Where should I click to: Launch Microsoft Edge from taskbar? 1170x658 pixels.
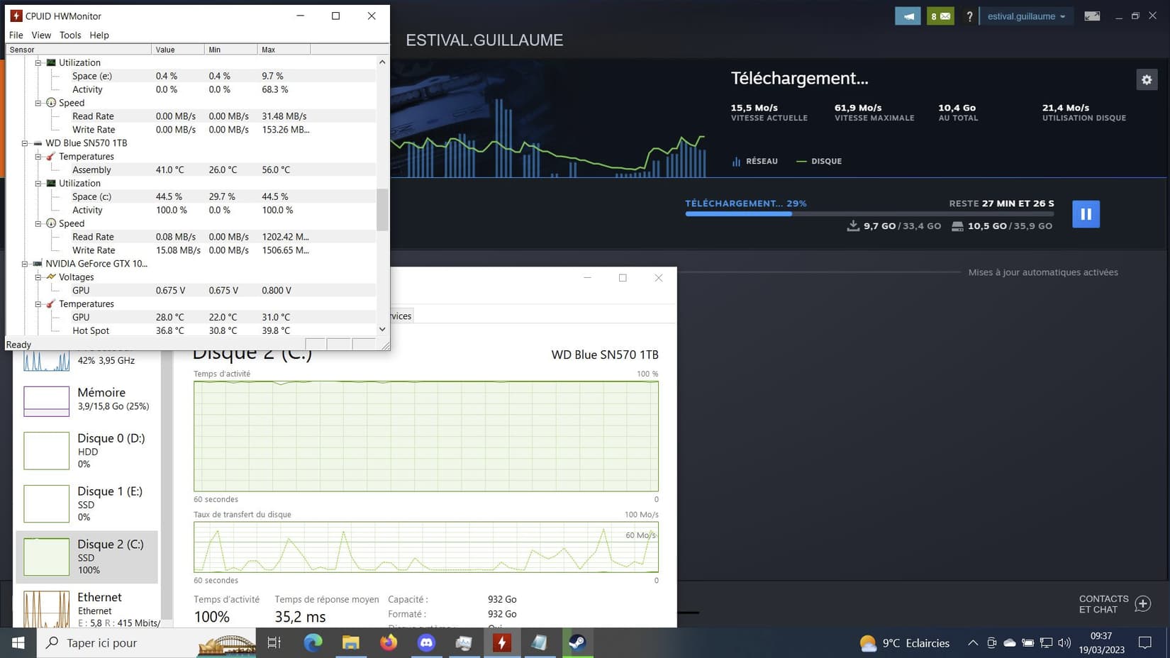point(313,643)
